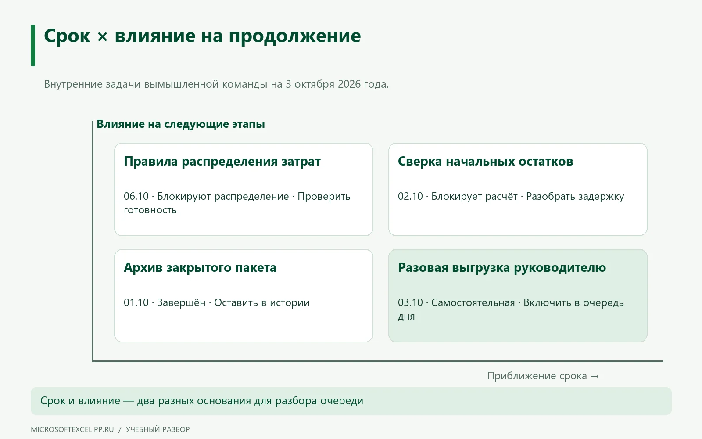Click the axis label 'Приближение срока →'

pyautogui.click(x=543, y=376)
